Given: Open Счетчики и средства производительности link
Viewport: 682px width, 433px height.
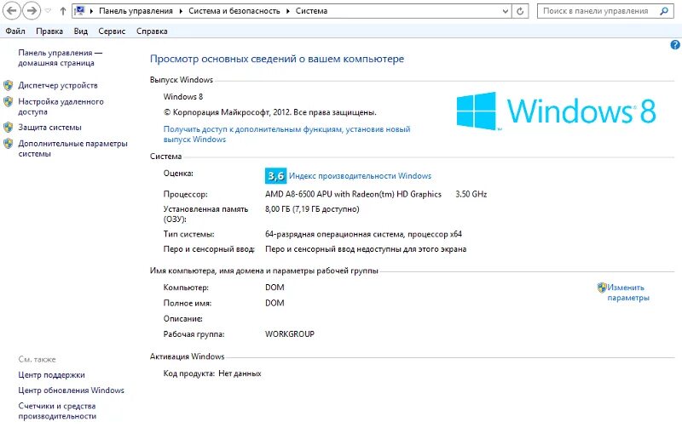Looking at the screenshot, I should 57,411.
